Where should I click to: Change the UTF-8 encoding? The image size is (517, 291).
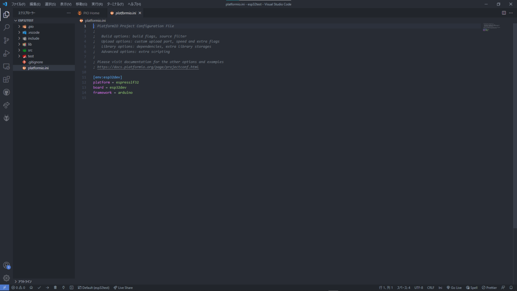[419, 288]
